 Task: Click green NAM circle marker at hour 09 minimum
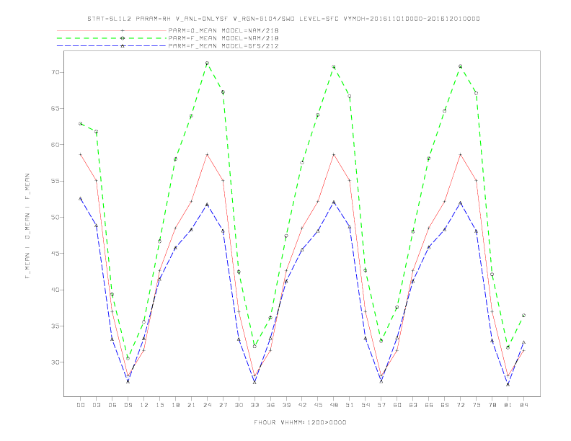[x=128, y=358]
